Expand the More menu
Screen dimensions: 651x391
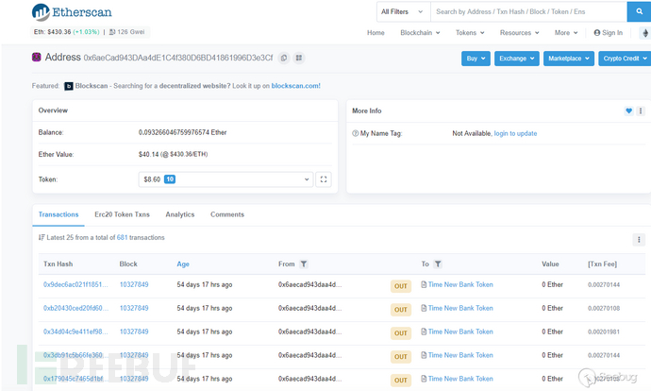coord(566,33)
